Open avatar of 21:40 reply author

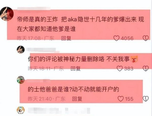coord(21,80)
